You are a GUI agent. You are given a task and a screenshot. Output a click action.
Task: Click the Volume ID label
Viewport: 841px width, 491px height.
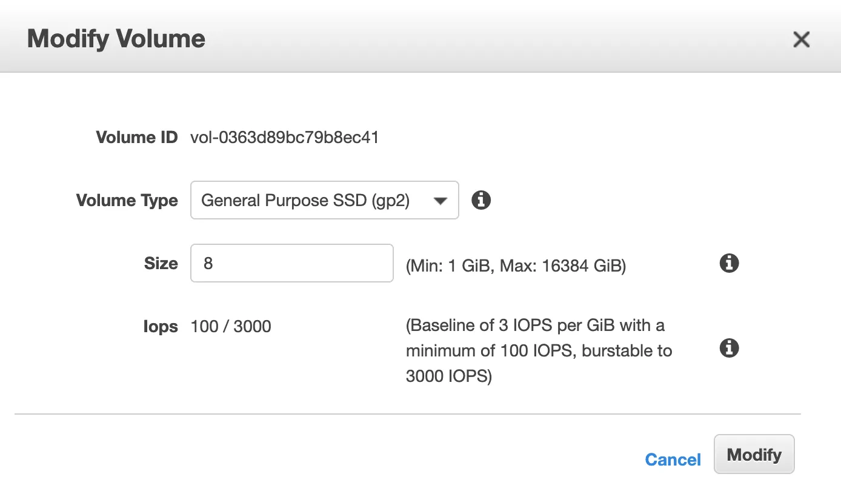pos(136,138)
